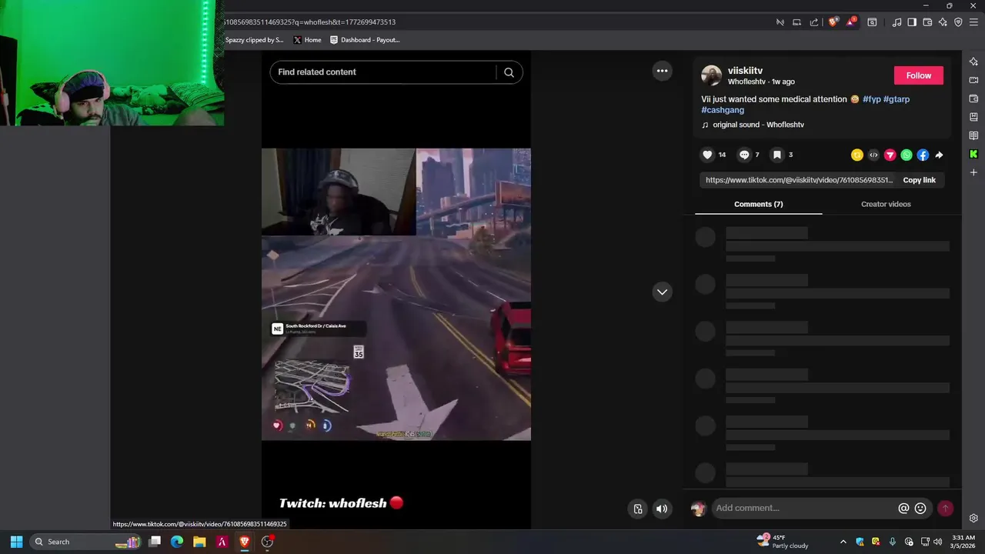Screen dimensions: 985x554
Task: Click the red post comment arrow button
Action: [945, 508]
